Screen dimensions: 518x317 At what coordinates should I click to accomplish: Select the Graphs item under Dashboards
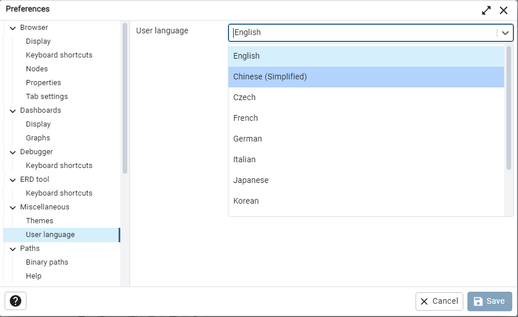[38, 138]
